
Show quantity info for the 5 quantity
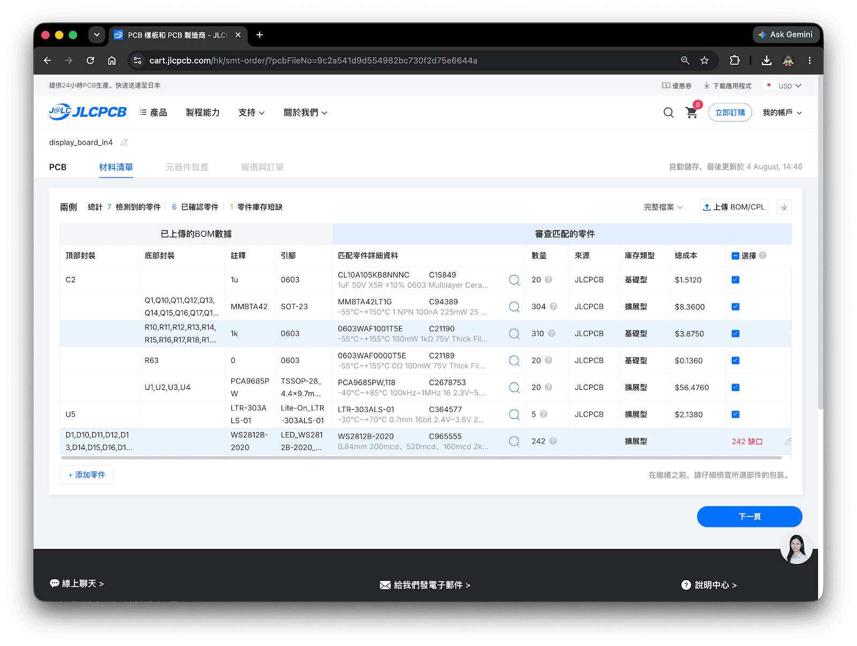[x=544, y=414]
